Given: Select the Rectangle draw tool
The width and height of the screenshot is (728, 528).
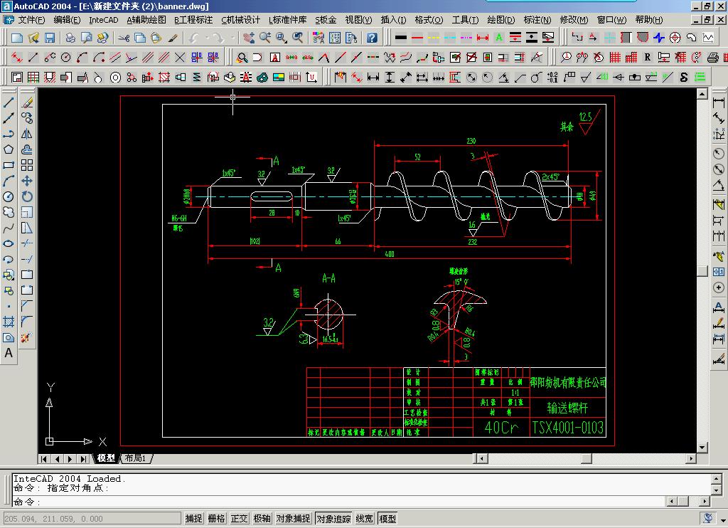Looking at the screenshot, I should (x=9, y=165).
